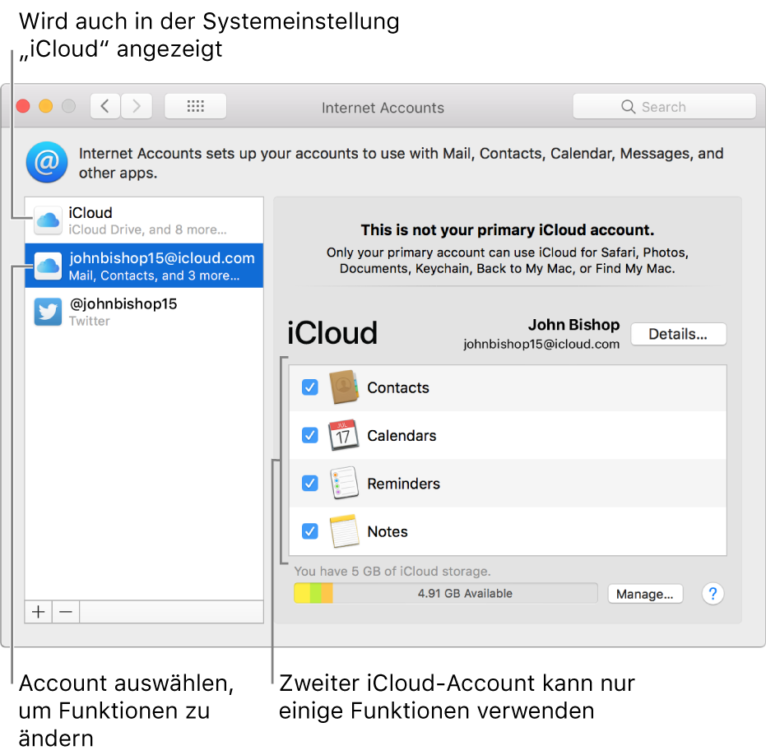766x755 pixels.
Task: Click the large iCloud heading
Action: click(332, 333)
